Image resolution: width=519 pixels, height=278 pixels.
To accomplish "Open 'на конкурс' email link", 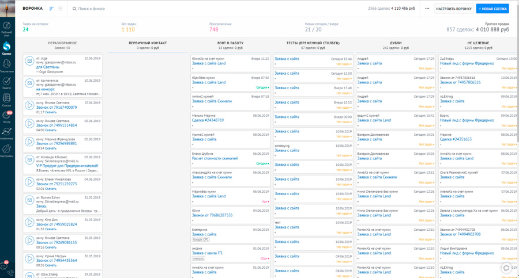I will pos(46,89).
